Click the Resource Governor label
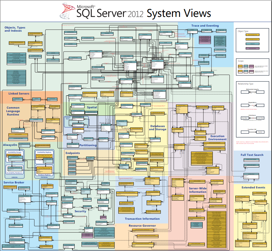This screenshot has height=251, width=272. [142, 225]
